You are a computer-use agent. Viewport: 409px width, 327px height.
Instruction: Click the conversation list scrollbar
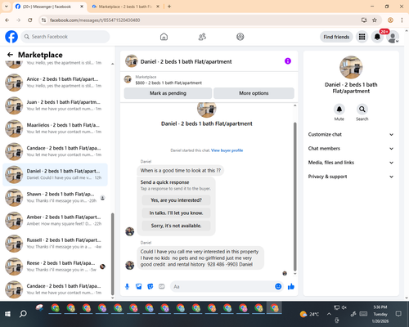tap(112, 254)
